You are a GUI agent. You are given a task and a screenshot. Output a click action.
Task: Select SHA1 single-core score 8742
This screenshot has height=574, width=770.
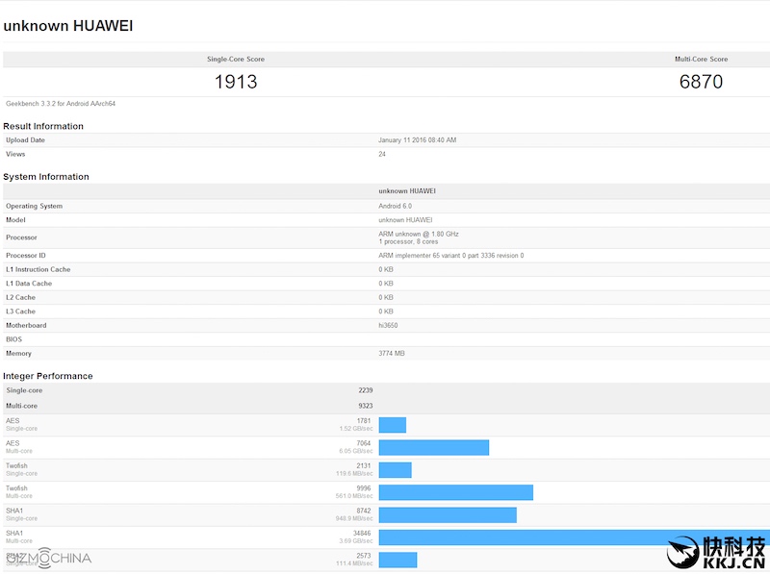pos(364,512)
